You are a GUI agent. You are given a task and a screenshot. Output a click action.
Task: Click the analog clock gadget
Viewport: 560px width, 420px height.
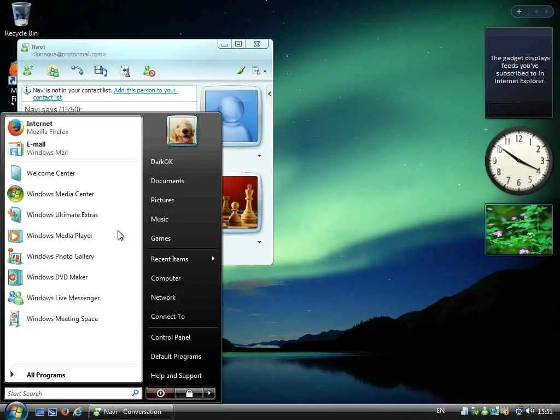coord(518,161)
